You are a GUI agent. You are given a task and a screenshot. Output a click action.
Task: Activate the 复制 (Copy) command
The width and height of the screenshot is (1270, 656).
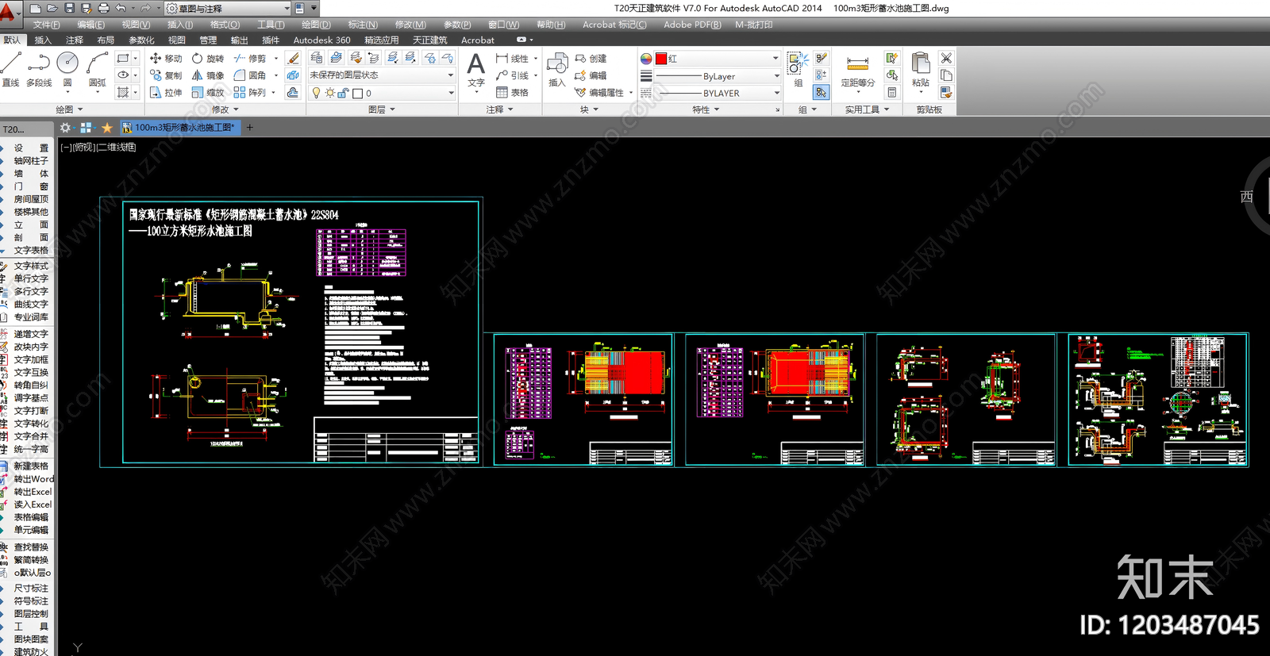[x=166, y=75]
